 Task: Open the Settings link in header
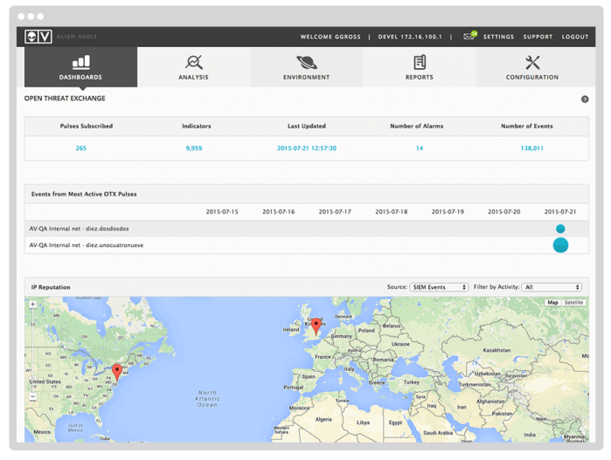pos(498,37)
